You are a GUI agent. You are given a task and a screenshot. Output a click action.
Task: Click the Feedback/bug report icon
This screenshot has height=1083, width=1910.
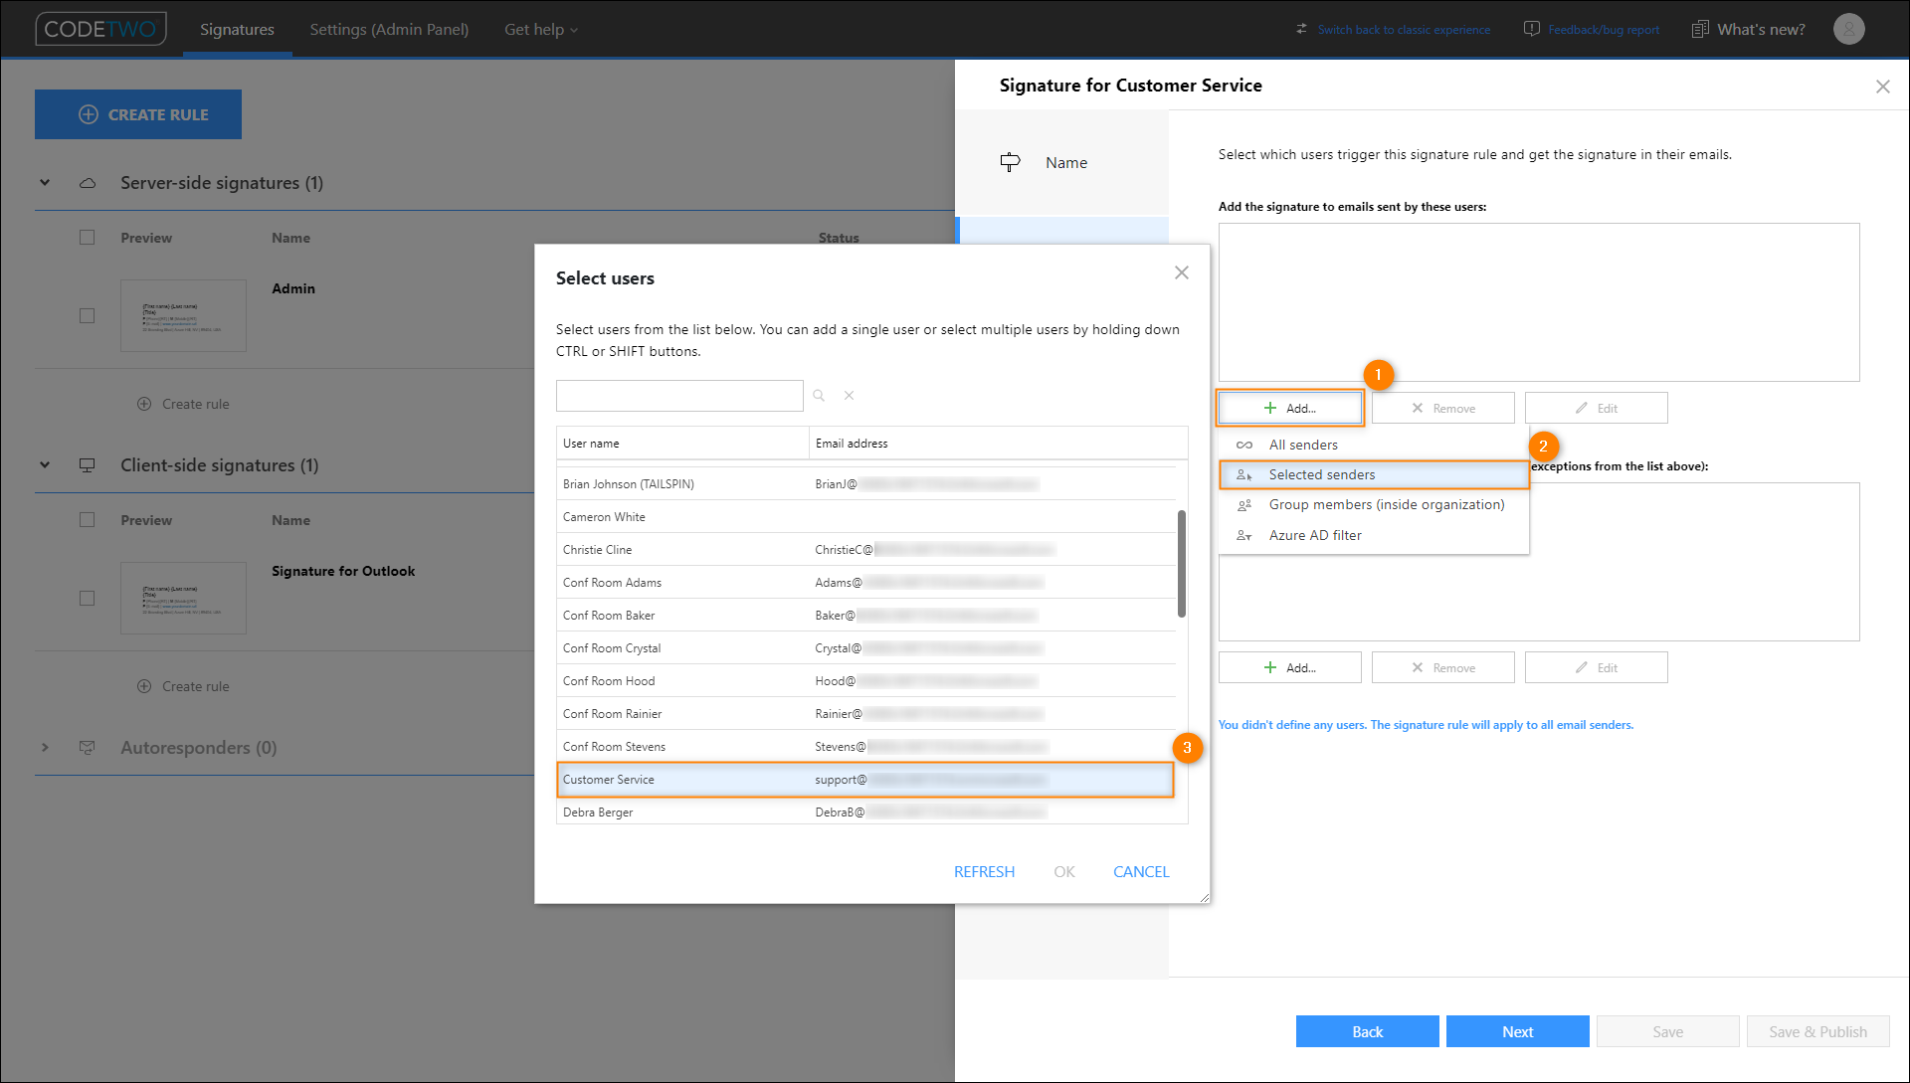click(x=1532, y=29)
